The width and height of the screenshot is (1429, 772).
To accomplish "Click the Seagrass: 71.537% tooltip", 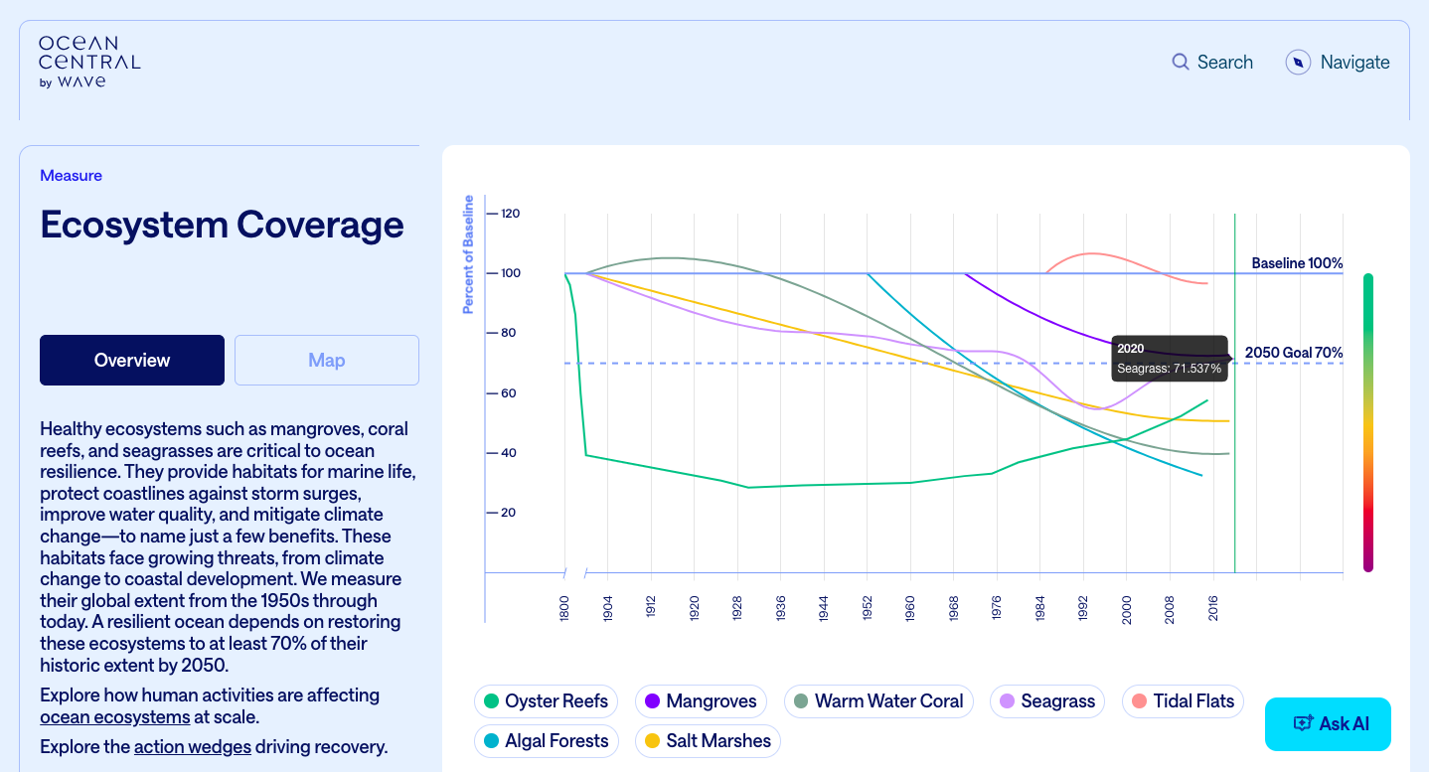I will [1170, 359].
